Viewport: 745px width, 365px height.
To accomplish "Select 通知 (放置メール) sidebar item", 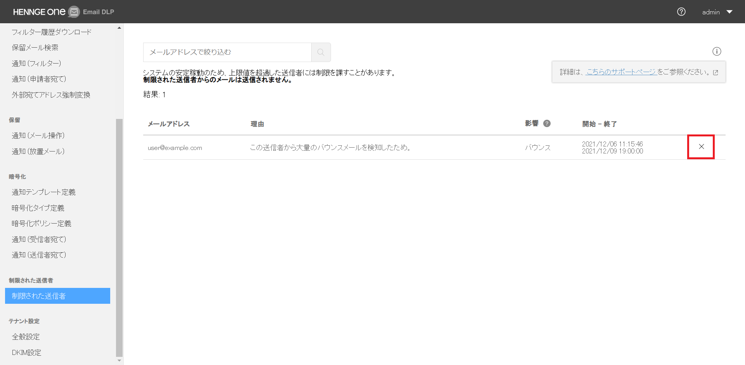I will pos(38,152).
